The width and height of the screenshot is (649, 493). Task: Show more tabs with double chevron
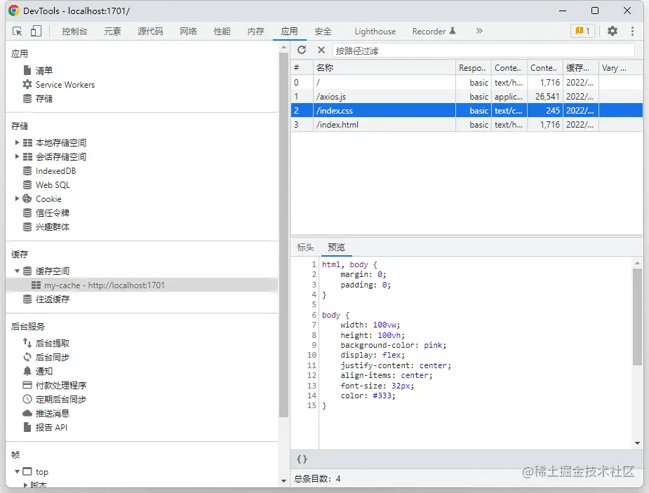point(479,31)
